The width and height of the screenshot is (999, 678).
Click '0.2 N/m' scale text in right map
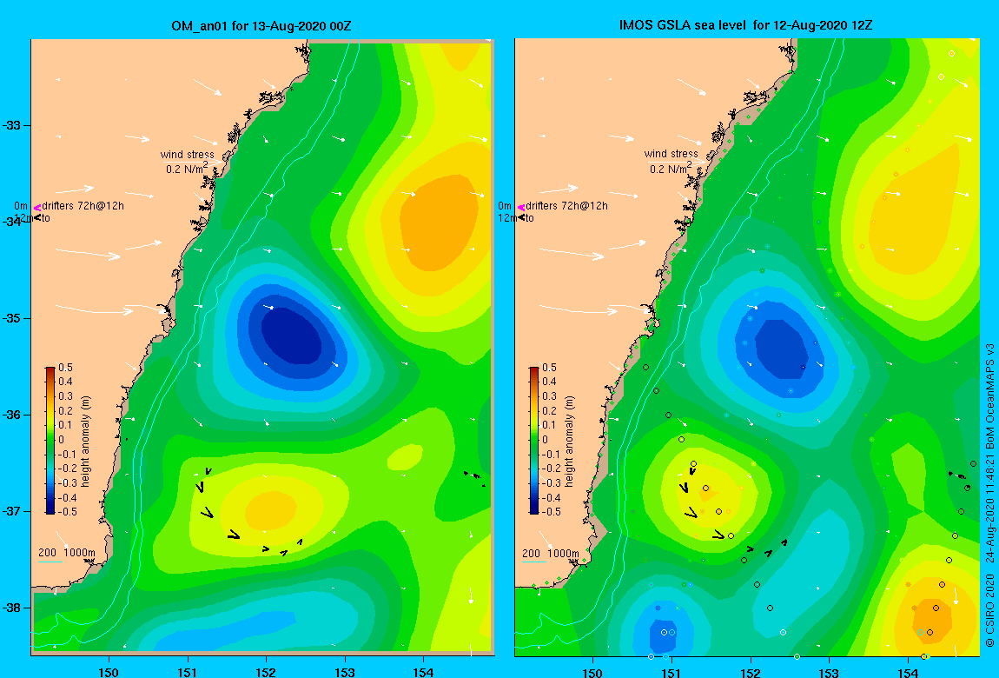pos(671,169)
